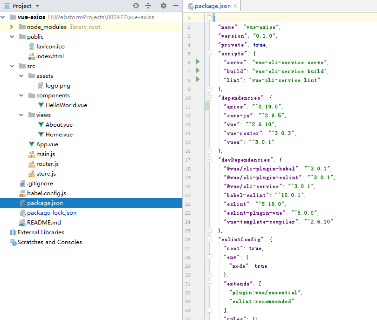Viewport: 377px width, 320px height.
Task: Click the Collapse All icon in Project panel
Action: pyautogui.click(x=148, y=6)
